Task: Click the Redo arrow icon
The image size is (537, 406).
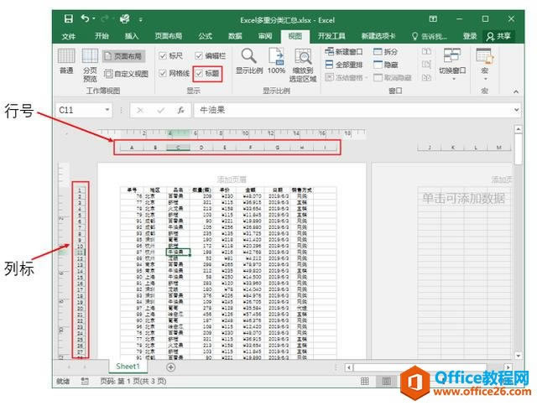Action: pyautogui.click(x=105, y=18)
